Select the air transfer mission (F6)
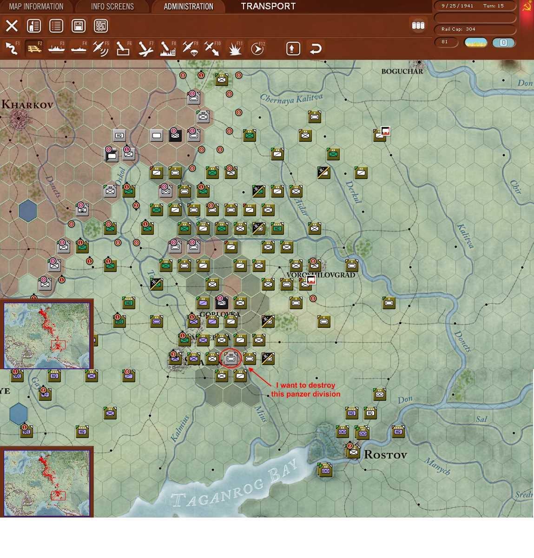Image resolution: width=534 pixels, height=558 pixels. click(x=123, y=48)
